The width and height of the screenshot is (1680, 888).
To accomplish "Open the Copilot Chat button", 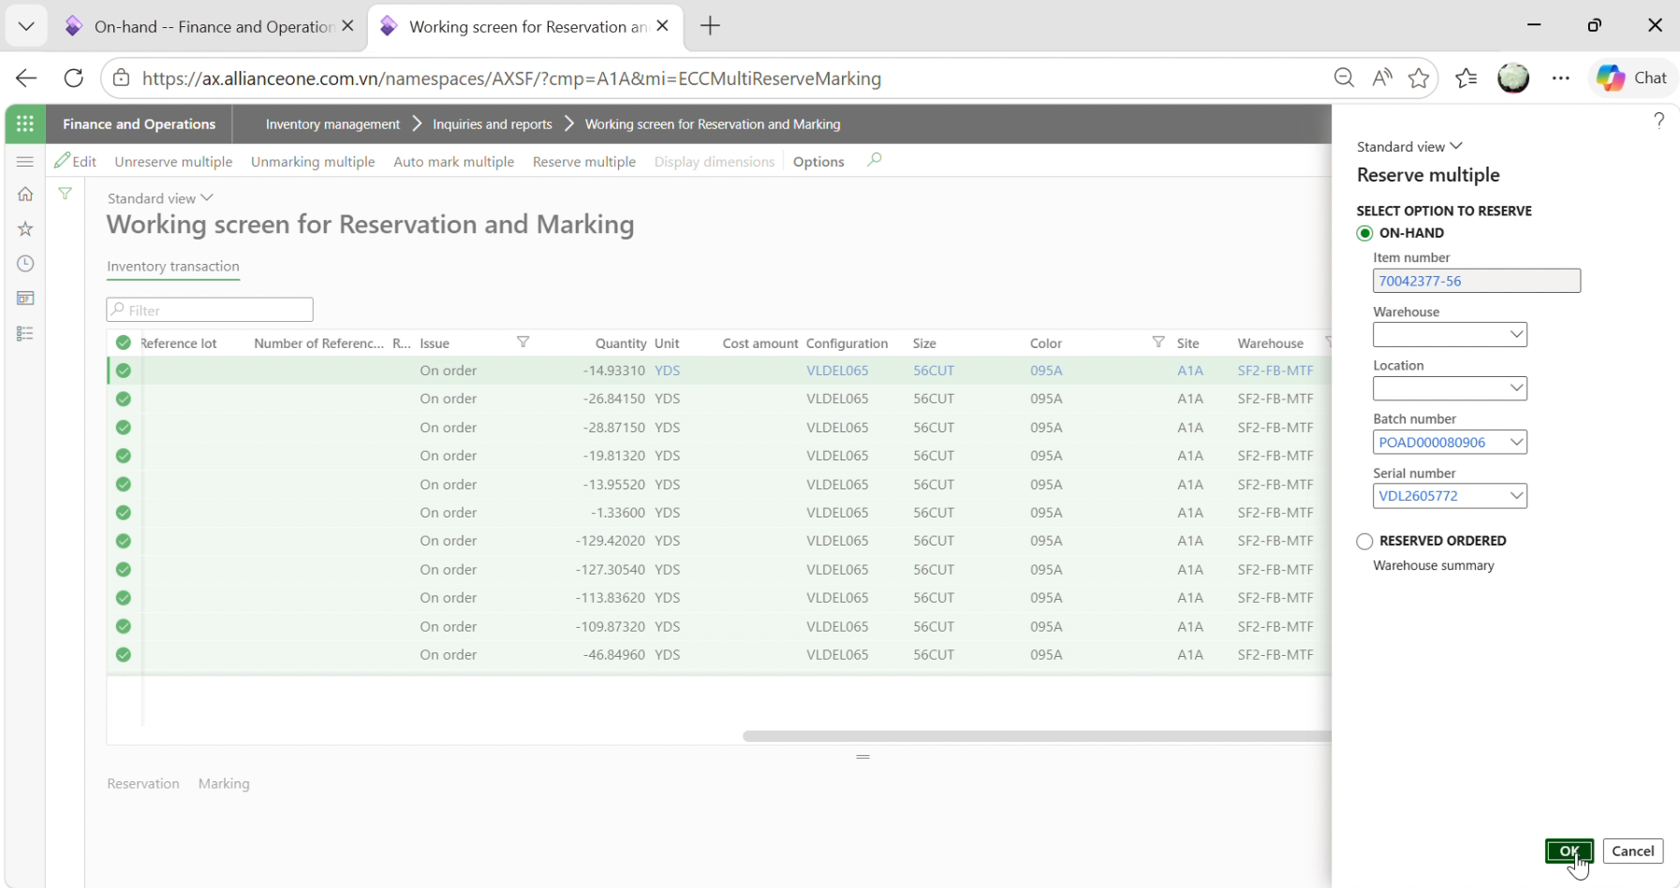I will (1632, 78).
